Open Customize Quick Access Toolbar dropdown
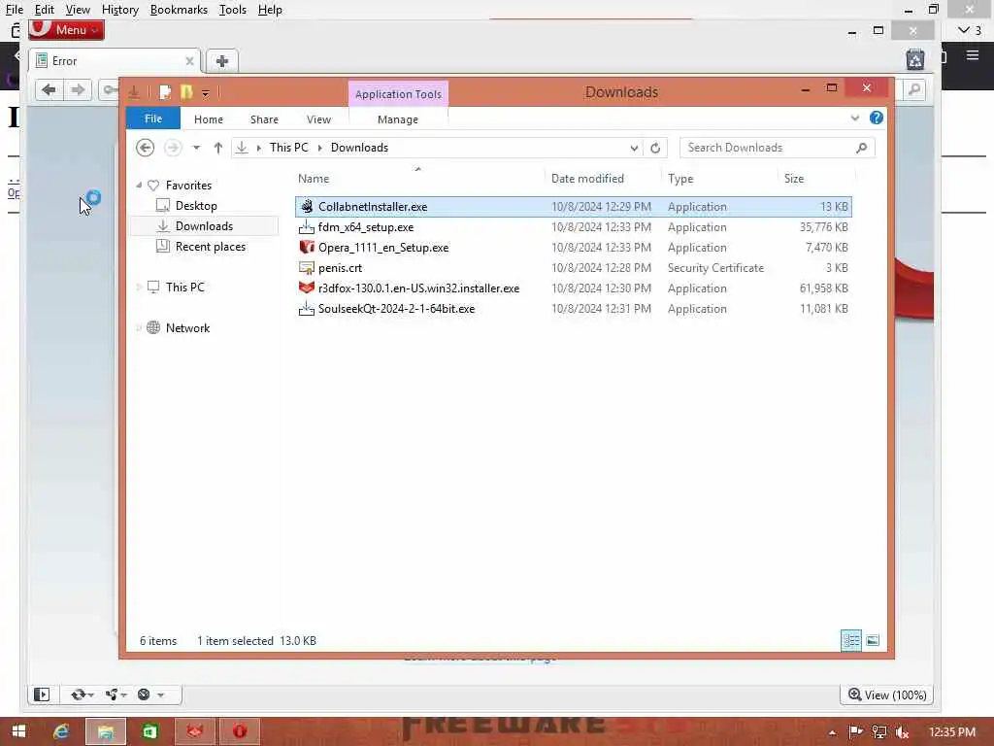This screenshot has width=994, height=746. pyautogui.click(x=206, y=93)
